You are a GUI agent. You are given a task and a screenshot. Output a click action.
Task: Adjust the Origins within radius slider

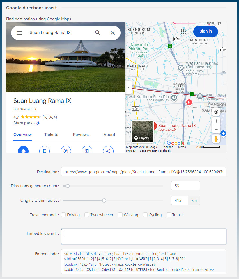coord(104,201)
